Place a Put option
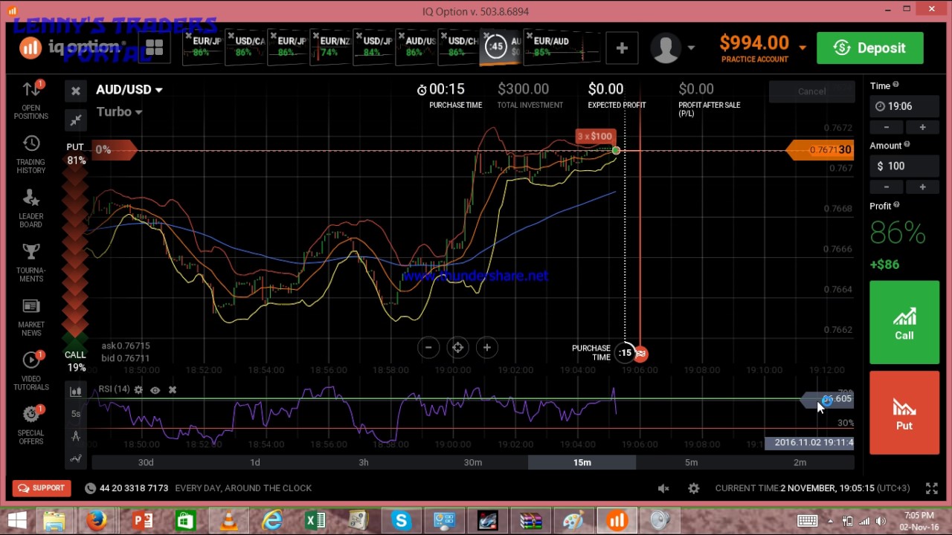Image resolution: width=952 pixels, height=535 pixels. point(904,413)
